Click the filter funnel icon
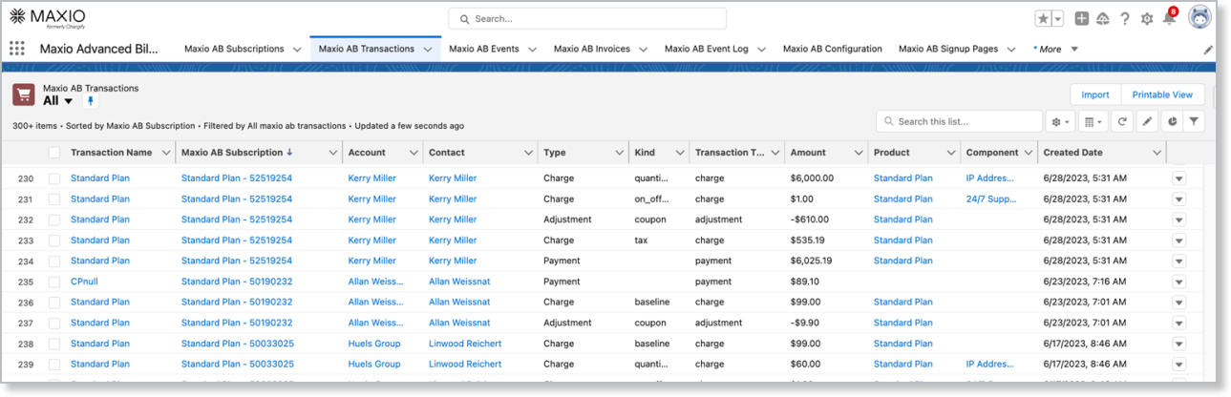The width and height of the screenshot is (1231, 397). 1193,121
